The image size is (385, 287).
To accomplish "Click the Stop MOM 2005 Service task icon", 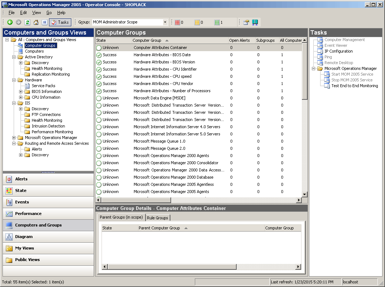I will [327, 80].
